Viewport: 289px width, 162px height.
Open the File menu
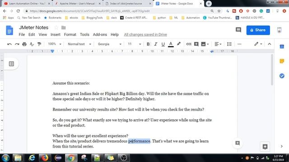[22, 35]
